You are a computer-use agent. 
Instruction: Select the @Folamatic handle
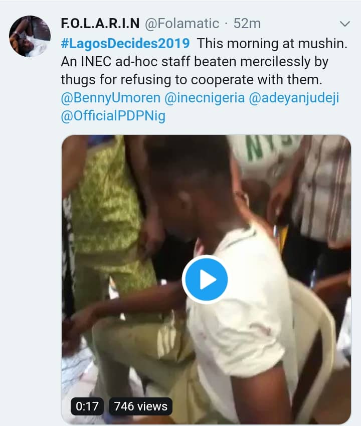182,24
